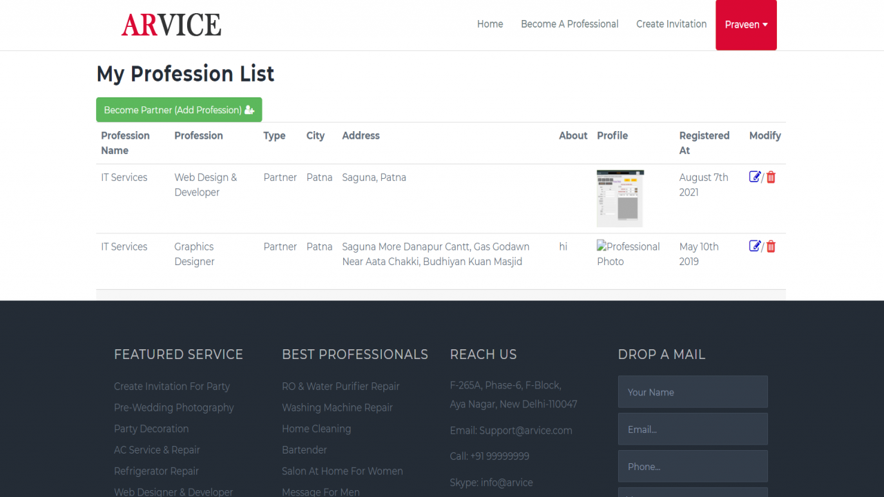Viewport: 884px width, 497px height.
Task: Click the broken Professional Photo image
Action: click(x=628, y=254)
